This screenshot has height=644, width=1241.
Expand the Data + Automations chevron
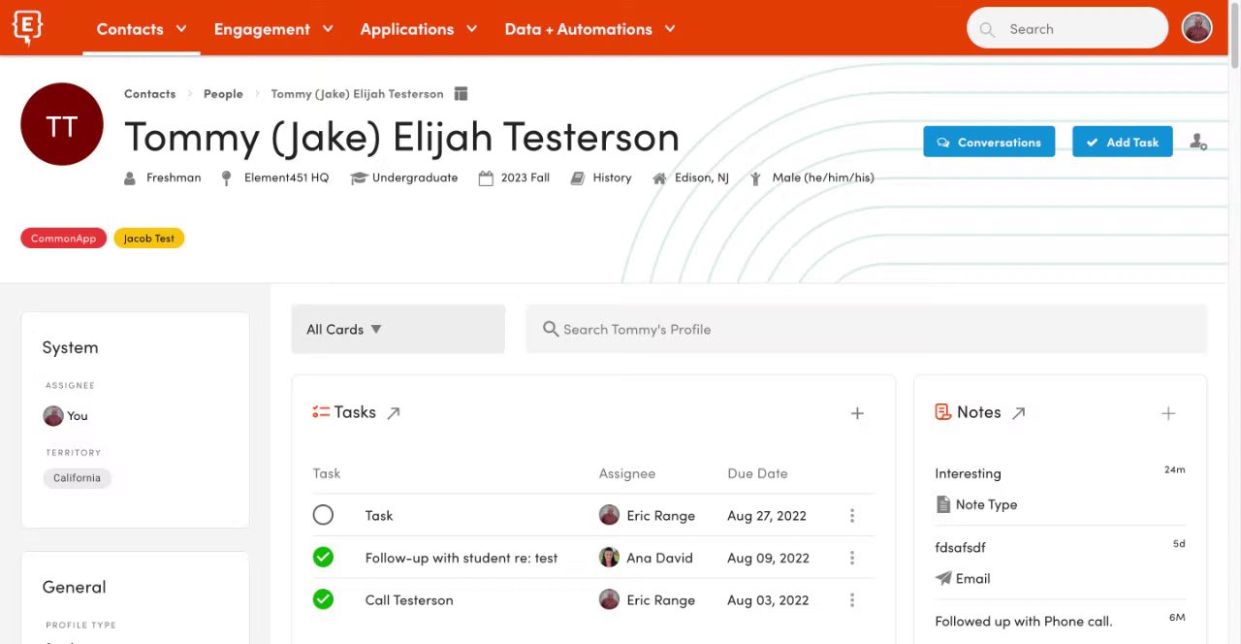(670, 29)
